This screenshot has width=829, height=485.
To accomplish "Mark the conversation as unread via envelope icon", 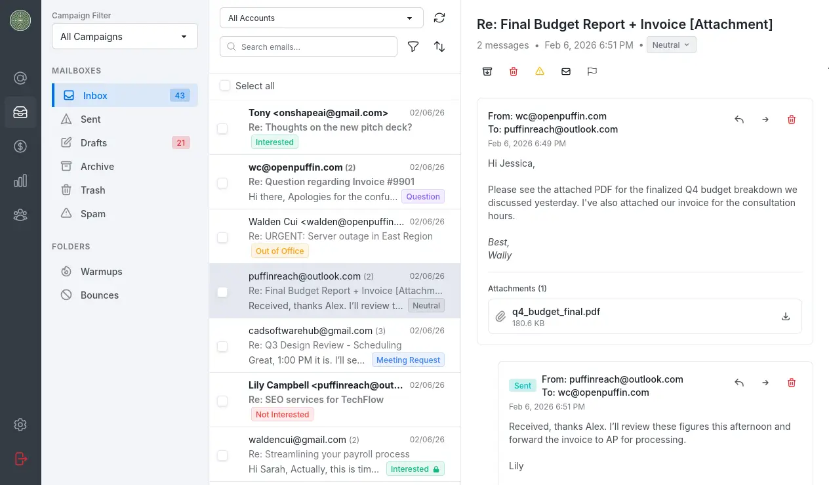I will (565, 72).
